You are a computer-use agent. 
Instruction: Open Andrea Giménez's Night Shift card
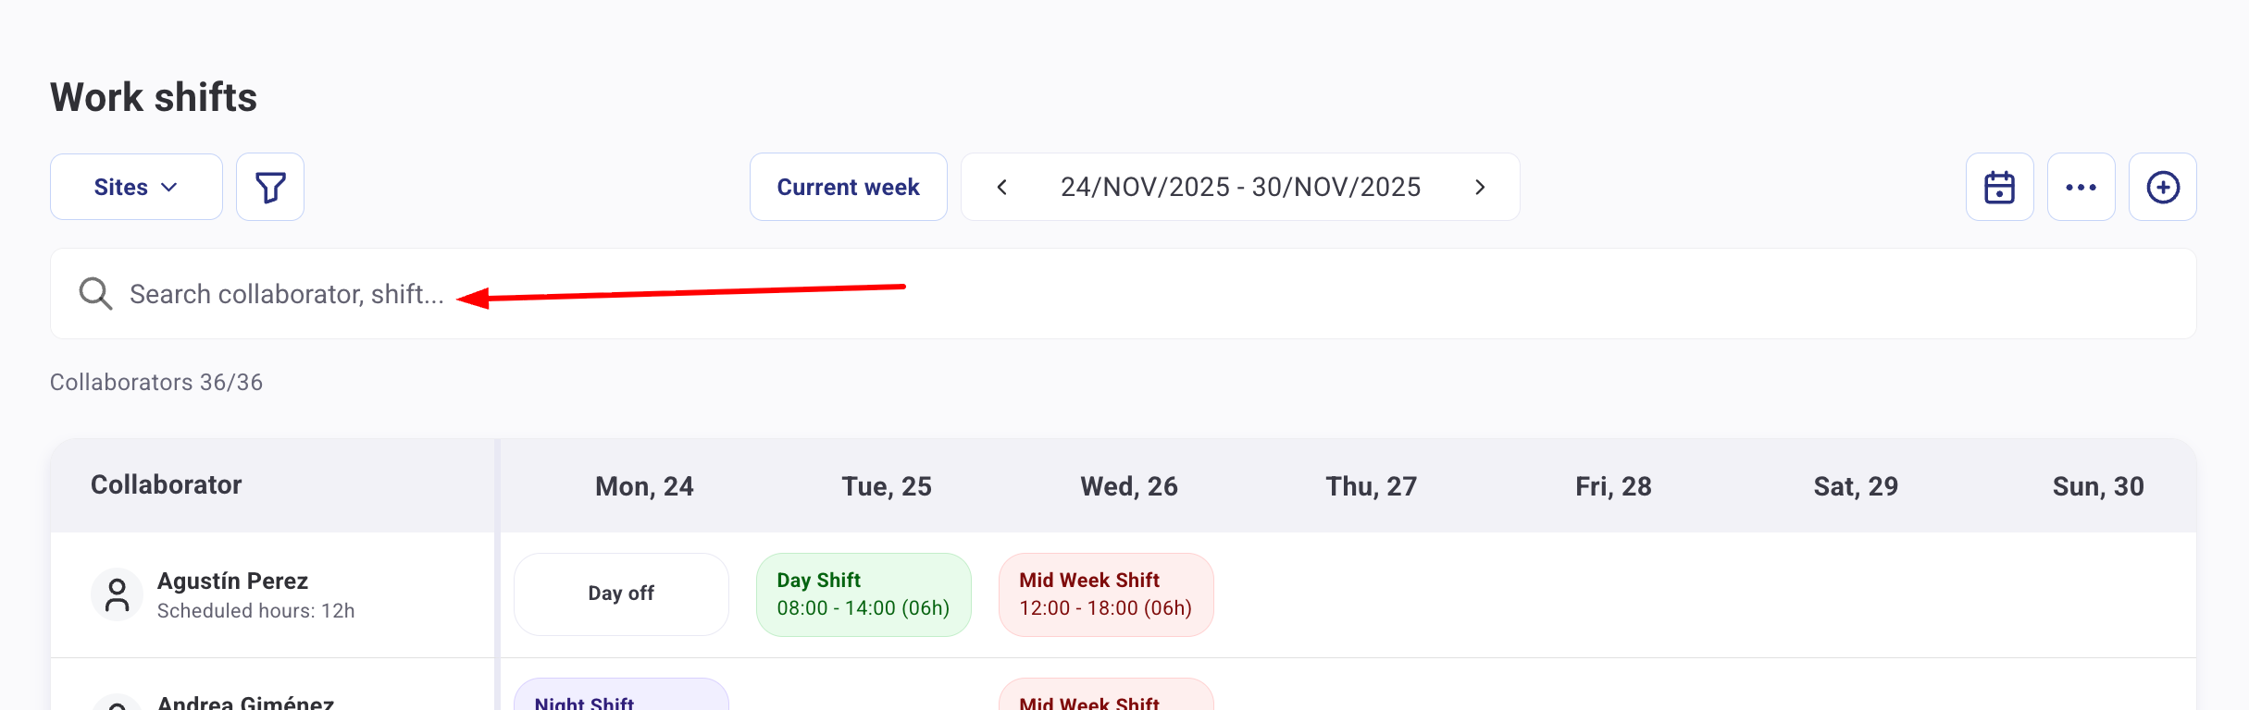tap(621, 698)
